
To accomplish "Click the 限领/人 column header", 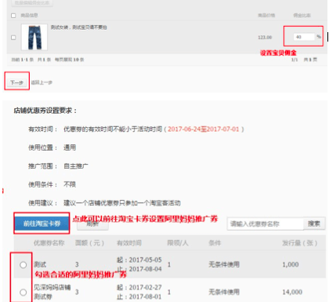I will [178, 243].
